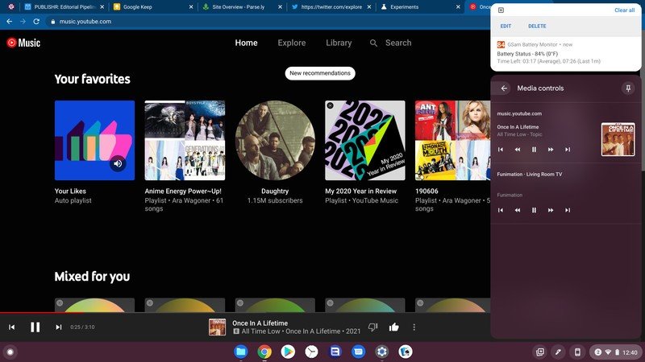Open the ChromeOS launcher button
This screenshot has width=645, height=362.
[x=10, y=352]
